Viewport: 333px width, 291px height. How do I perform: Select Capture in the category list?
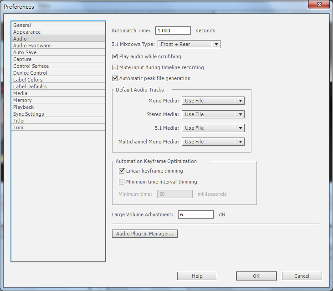point(58,59)
